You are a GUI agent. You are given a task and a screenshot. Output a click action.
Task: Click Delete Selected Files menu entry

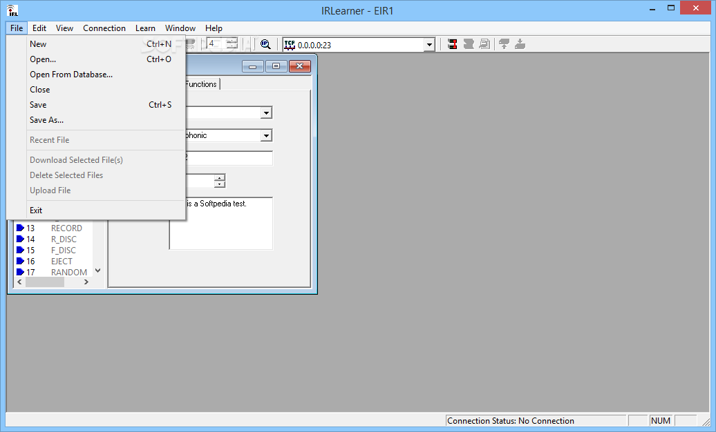[96, 175]
